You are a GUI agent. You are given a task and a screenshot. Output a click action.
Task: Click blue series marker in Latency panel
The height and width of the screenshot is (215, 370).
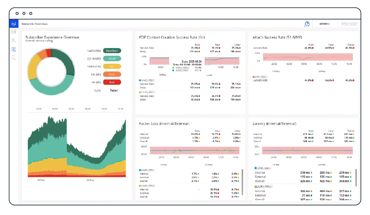click(256, 168)
